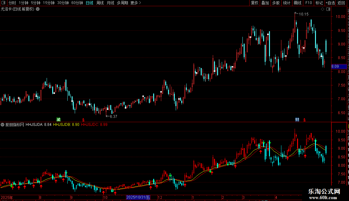Viewport: 349px width, 201px height.
Task: Click month 12 on the time axis
Action: point(160,197)
